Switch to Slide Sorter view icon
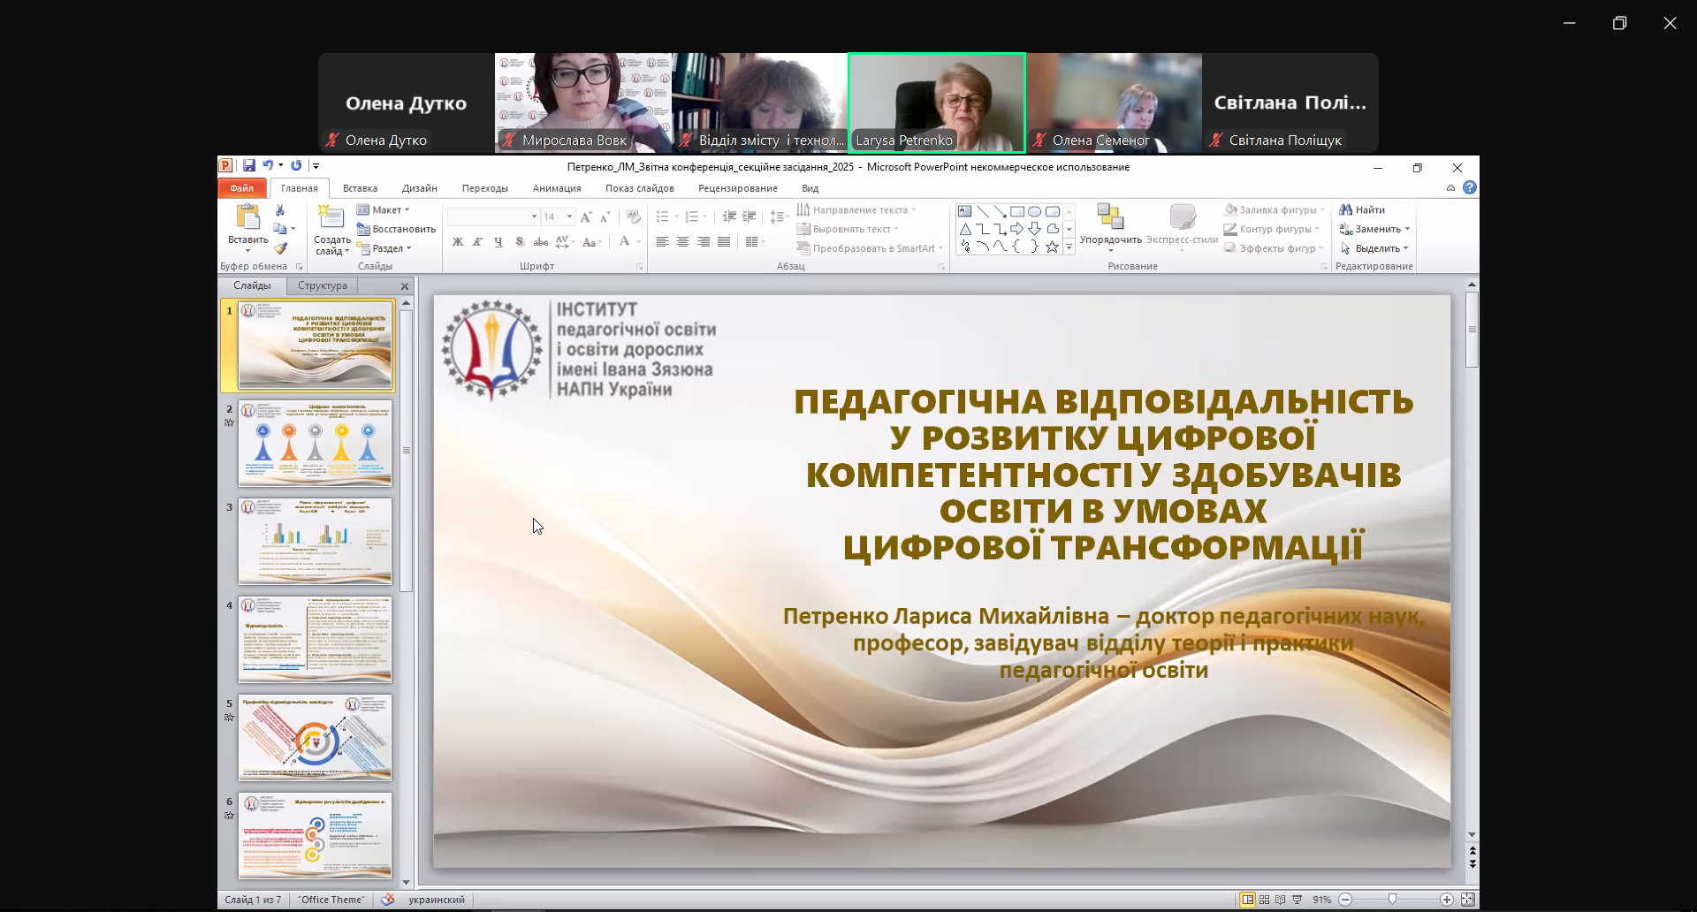 1264,900
